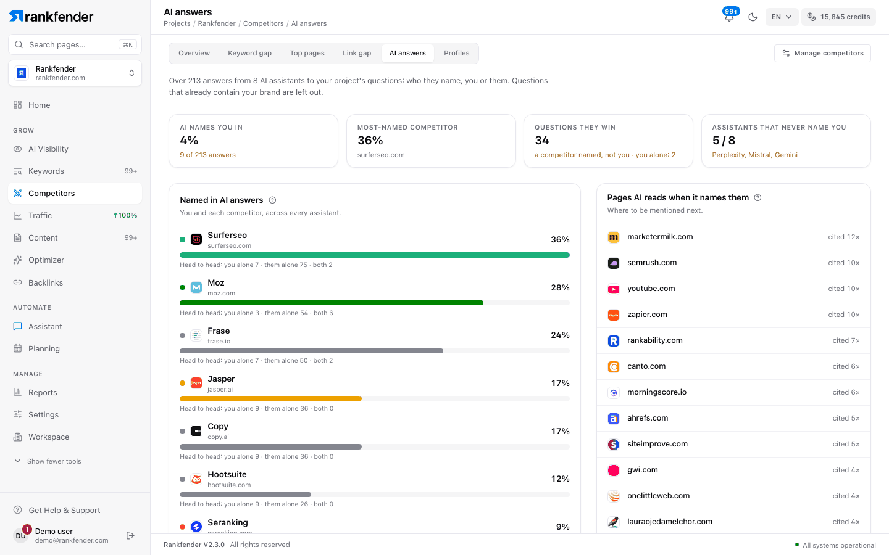Click the 15,845 credits button
This screenshot has width=889, height=555.
click(x=838, y=17)
